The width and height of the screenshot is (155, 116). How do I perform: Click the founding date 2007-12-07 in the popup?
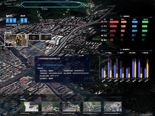(54, 76)
